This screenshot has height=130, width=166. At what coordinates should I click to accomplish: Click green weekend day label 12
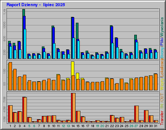tap(63, 126)
